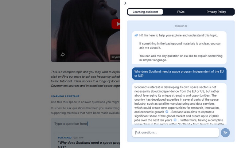Open the citation icon after 'next ten years'

pyautogui.click(x=175, y=120)
